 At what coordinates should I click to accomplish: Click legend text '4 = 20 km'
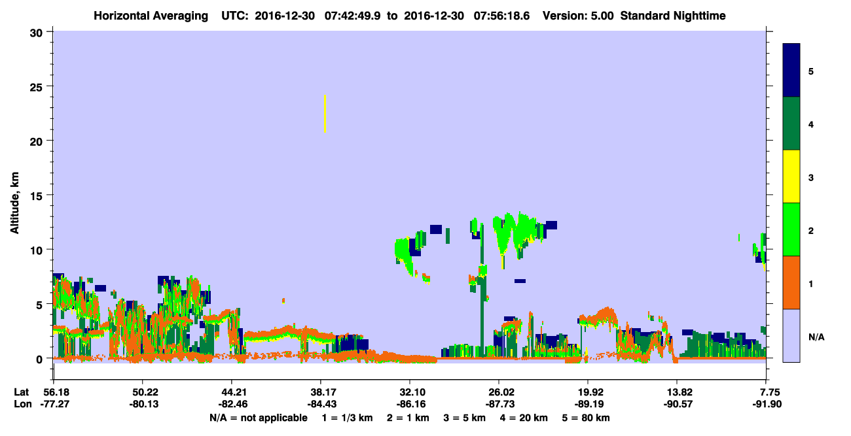(x=524, y=418)
